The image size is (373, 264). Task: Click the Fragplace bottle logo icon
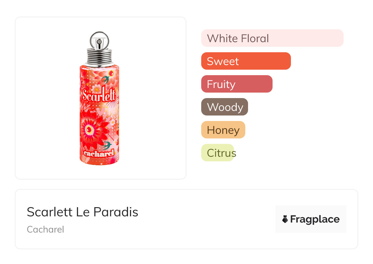285,219
